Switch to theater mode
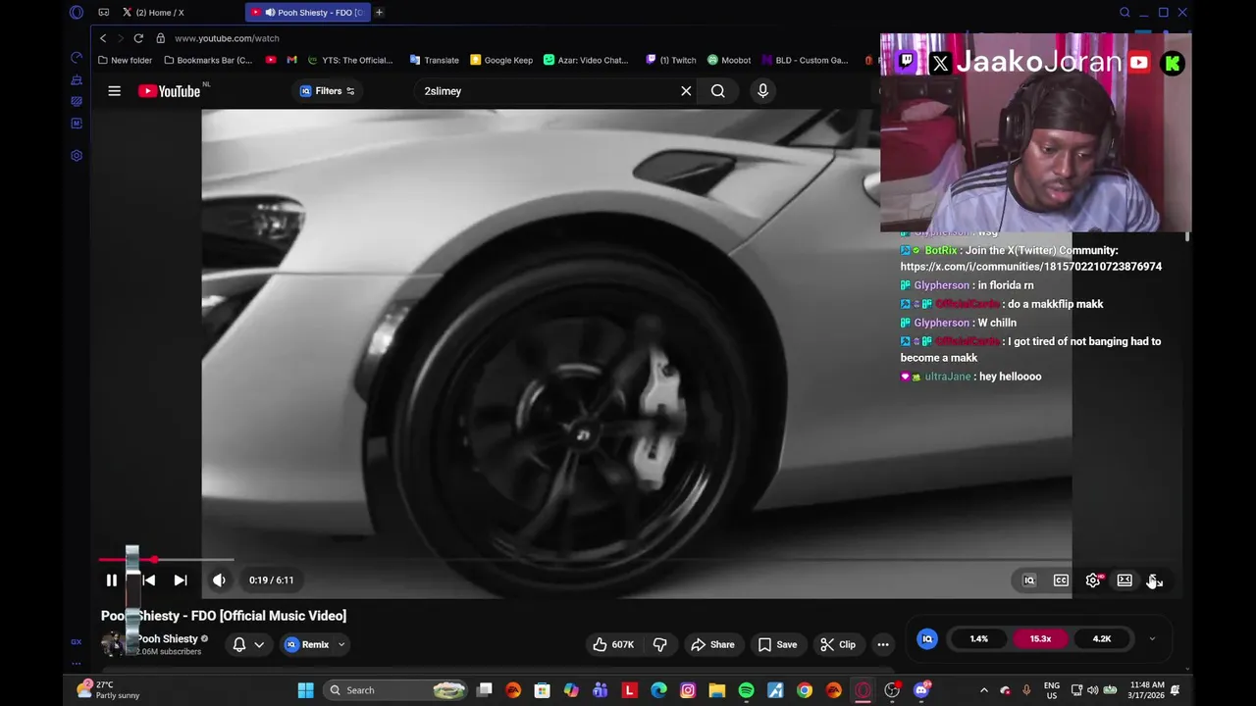 pyautogui.click(x=1125, y=580)
